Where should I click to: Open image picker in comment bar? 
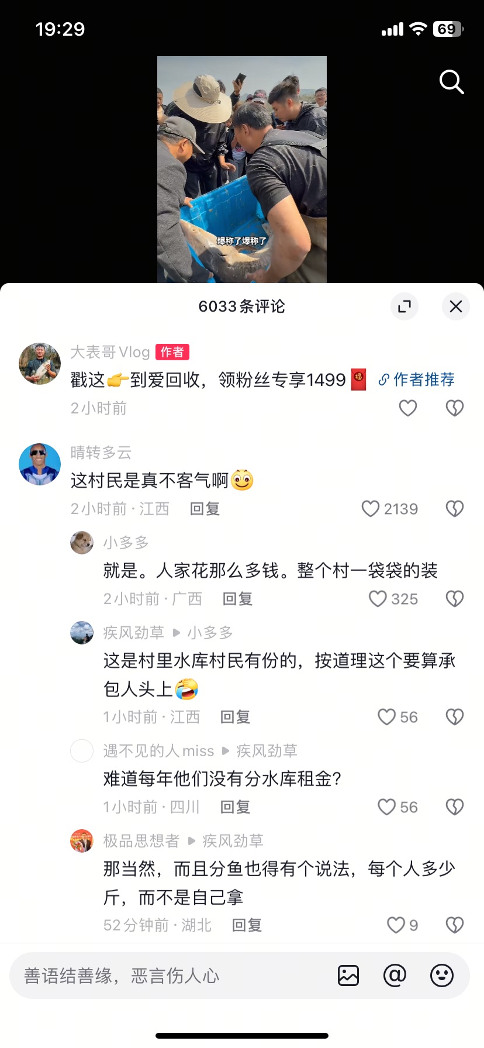(348, 975)
